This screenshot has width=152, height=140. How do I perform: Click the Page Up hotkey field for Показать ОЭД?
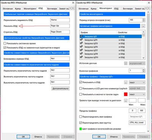pyautogui.click(x=60, y=26)
